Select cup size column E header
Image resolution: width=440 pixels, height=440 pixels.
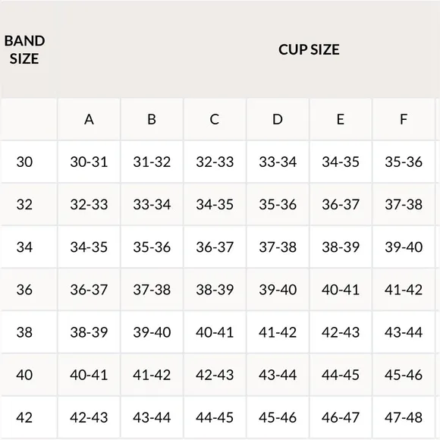(x=341, y=119)
